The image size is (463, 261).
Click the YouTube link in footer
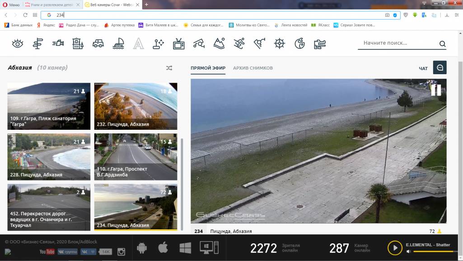point(47,252)
